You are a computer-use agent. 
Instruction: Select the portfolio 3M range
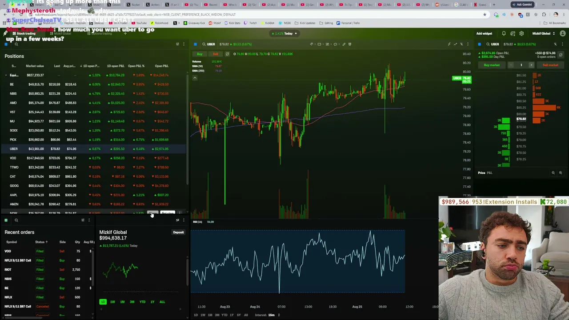(x=132, y=302)
